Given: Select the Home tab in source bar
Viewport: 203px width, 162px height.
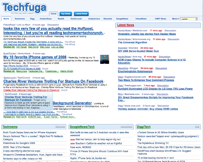Looking at the screenshot, I should [x=6, y=19].
